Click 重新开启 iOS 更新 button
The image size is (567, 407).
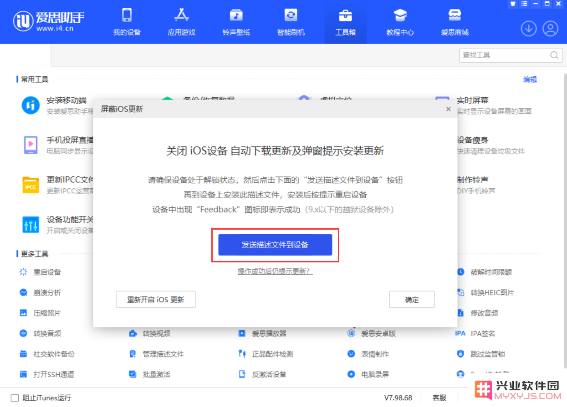[156, 300]
